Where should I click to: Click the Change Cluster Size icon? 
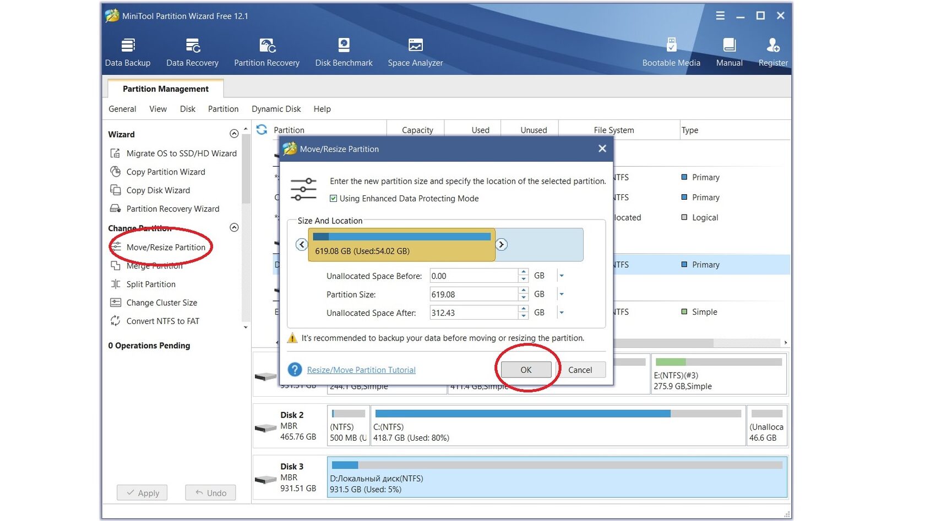point(115,303)
